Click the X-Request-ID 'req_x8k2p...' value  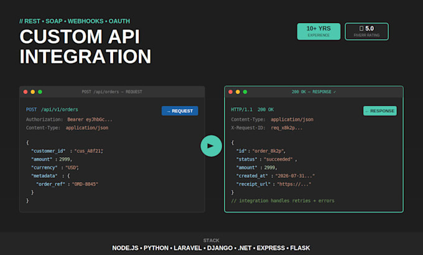click(x=287, y=128)
